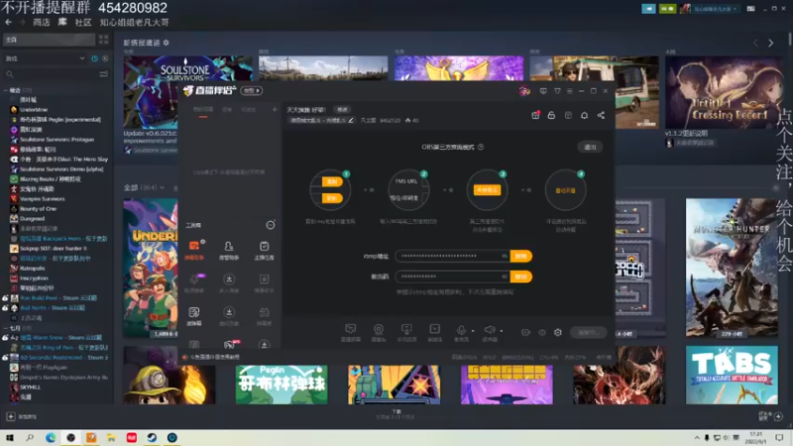Select the window capture icon in bottom toolbar
The height and width of the screenshot is (446, 793).
(350, 330)
